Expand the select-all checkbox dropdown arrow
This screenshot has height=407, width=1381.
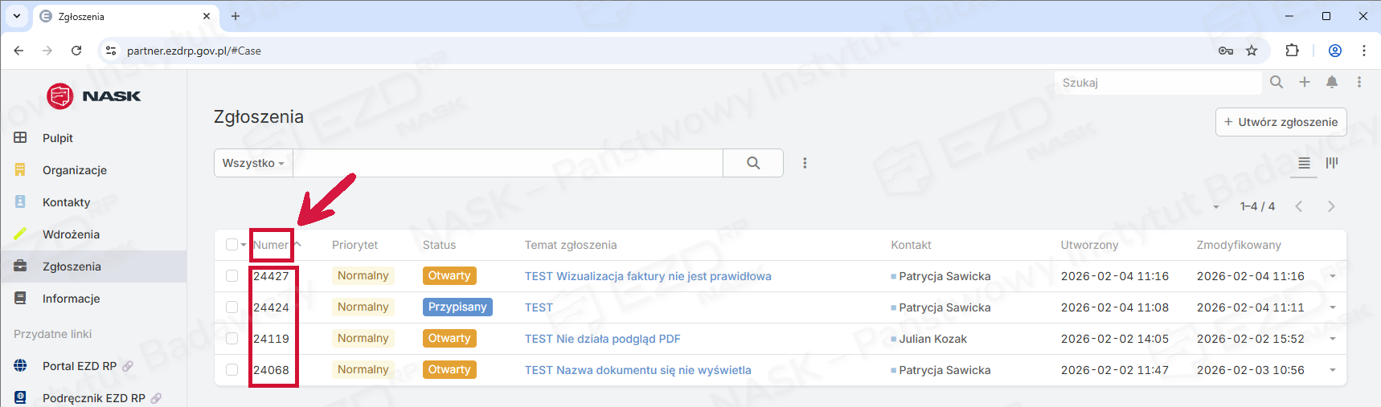click(x=244, y=245)
